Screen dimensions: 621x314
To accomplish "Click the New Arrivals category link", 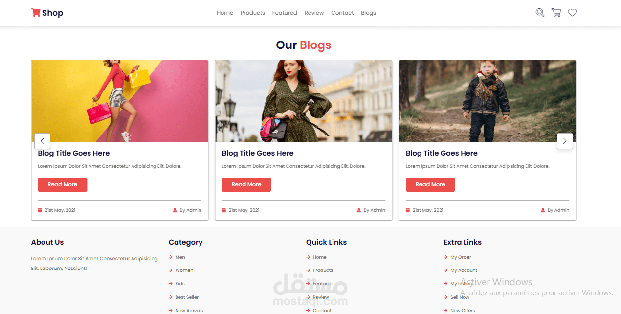I will coord(186,311).
